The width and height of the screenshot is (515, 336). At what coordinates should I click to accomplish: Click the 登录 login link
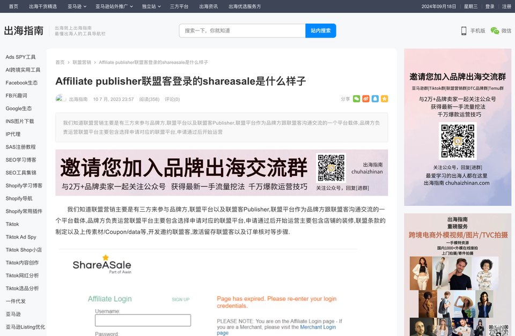pos(490,6)
